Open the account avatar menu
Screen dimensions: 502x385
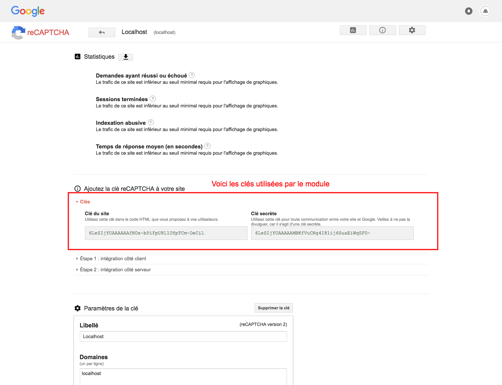[485, 11]
